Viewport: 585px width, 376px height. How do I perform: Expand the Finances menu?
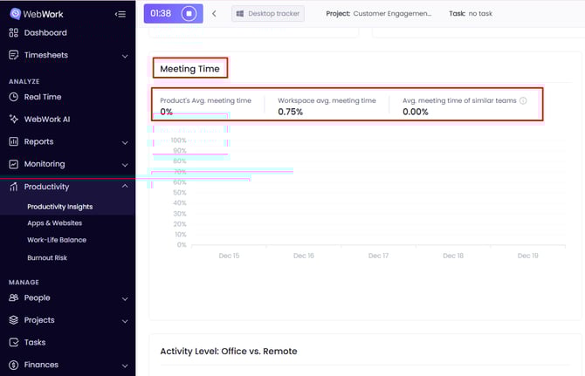[x=125, y=366]
